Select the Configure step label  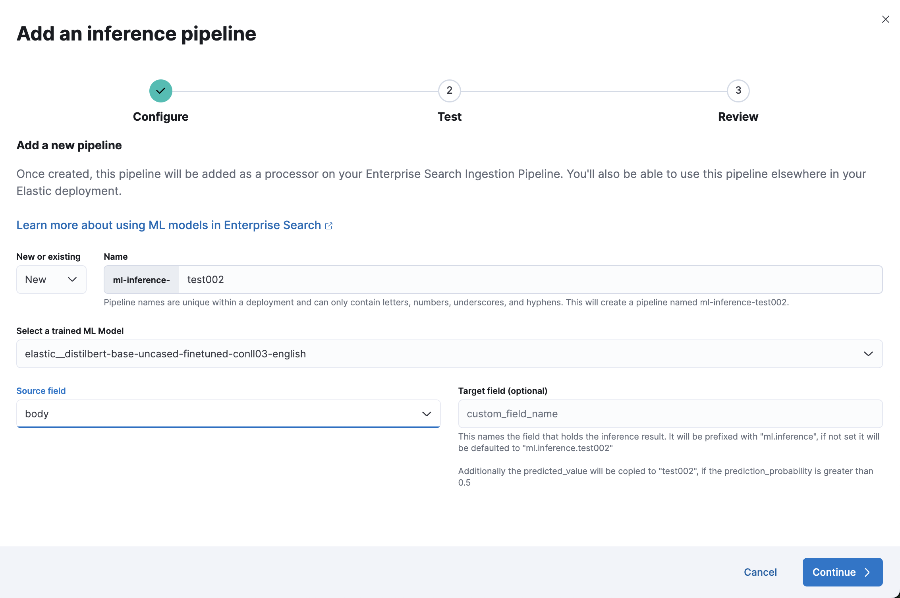pos(160,117)
